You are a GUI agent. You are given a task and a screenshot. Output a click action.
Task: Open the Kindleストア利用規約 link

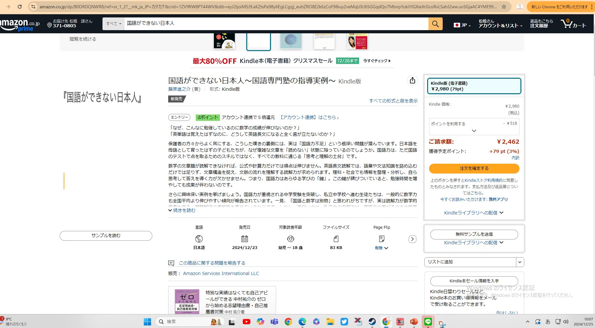click(484, 180)
